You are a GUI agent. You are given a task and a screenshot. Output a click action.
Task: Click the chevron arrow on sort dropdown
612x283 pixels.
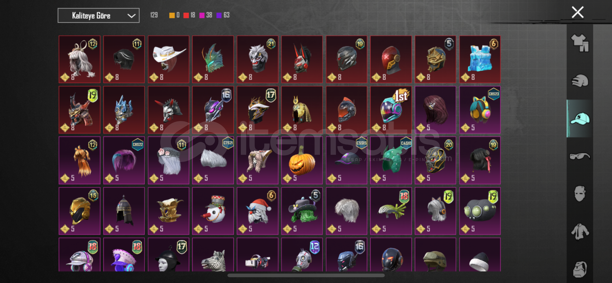[131, 16]
